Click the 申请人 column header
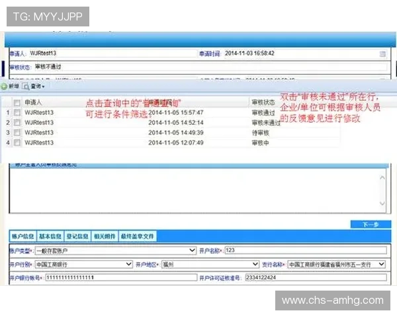This screenshot has height=317, width=397. [x=33, y=102]
